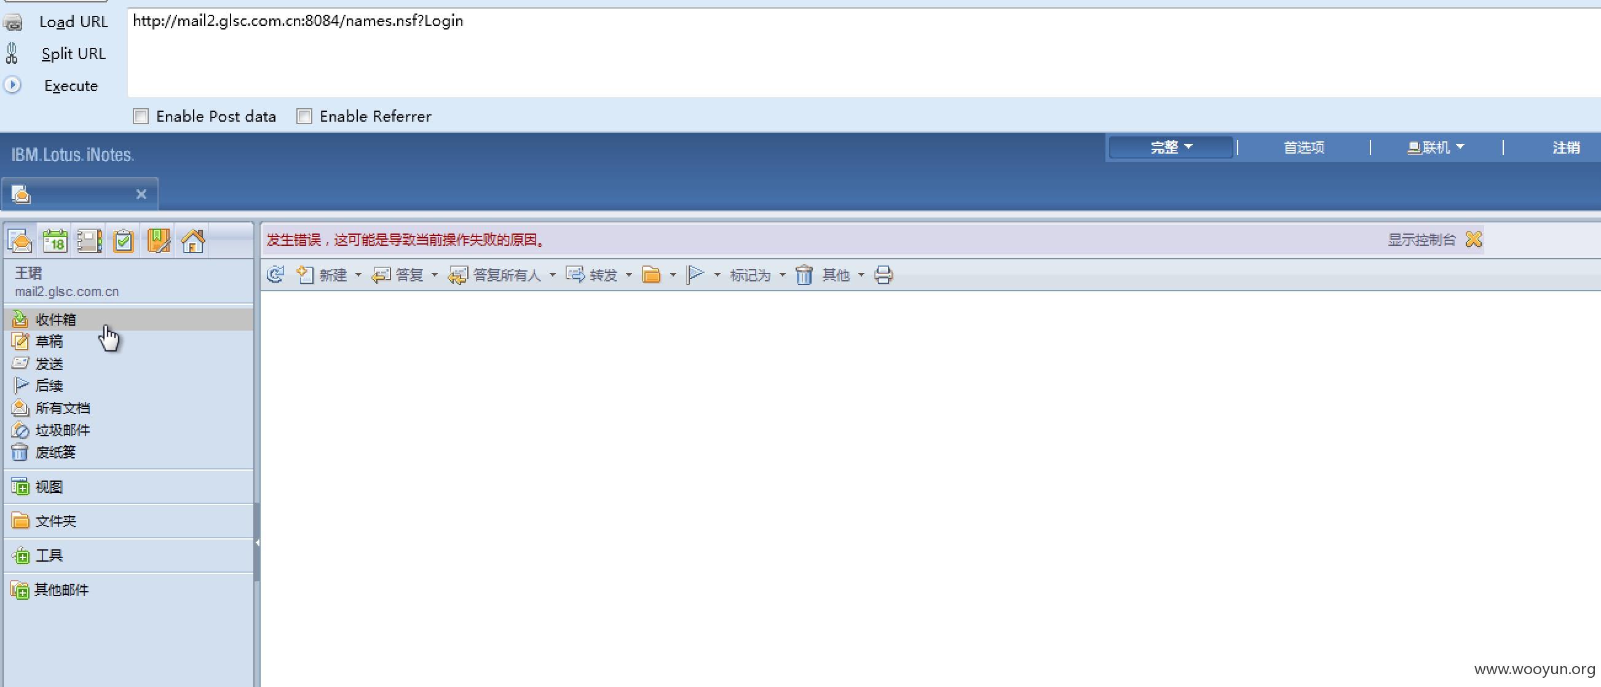This screenshot has width=1601, height=687.
Task: Enable Post data checkbox
Action: (140, 116)
